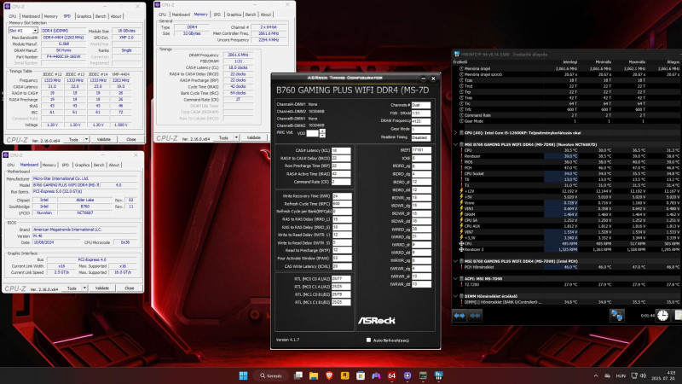
Task: Click the Refresh Cycle Time (tRFC) field
Action: pos(342,204)
